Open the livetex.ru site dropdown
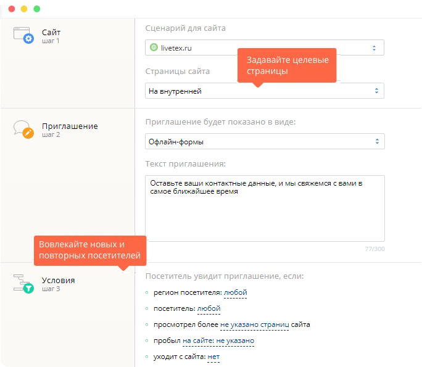422x367 pixels. click(x=265, y=47)
